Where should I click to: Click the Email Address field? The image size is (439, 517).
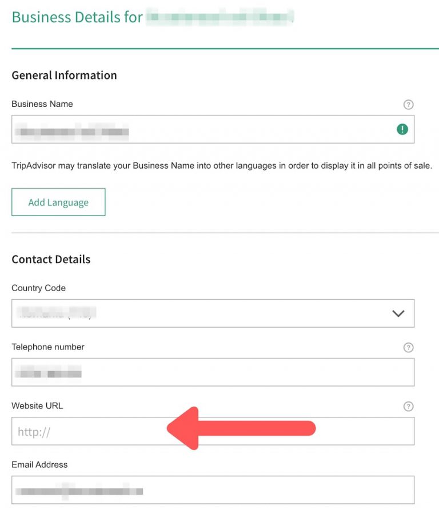(213, 490)
